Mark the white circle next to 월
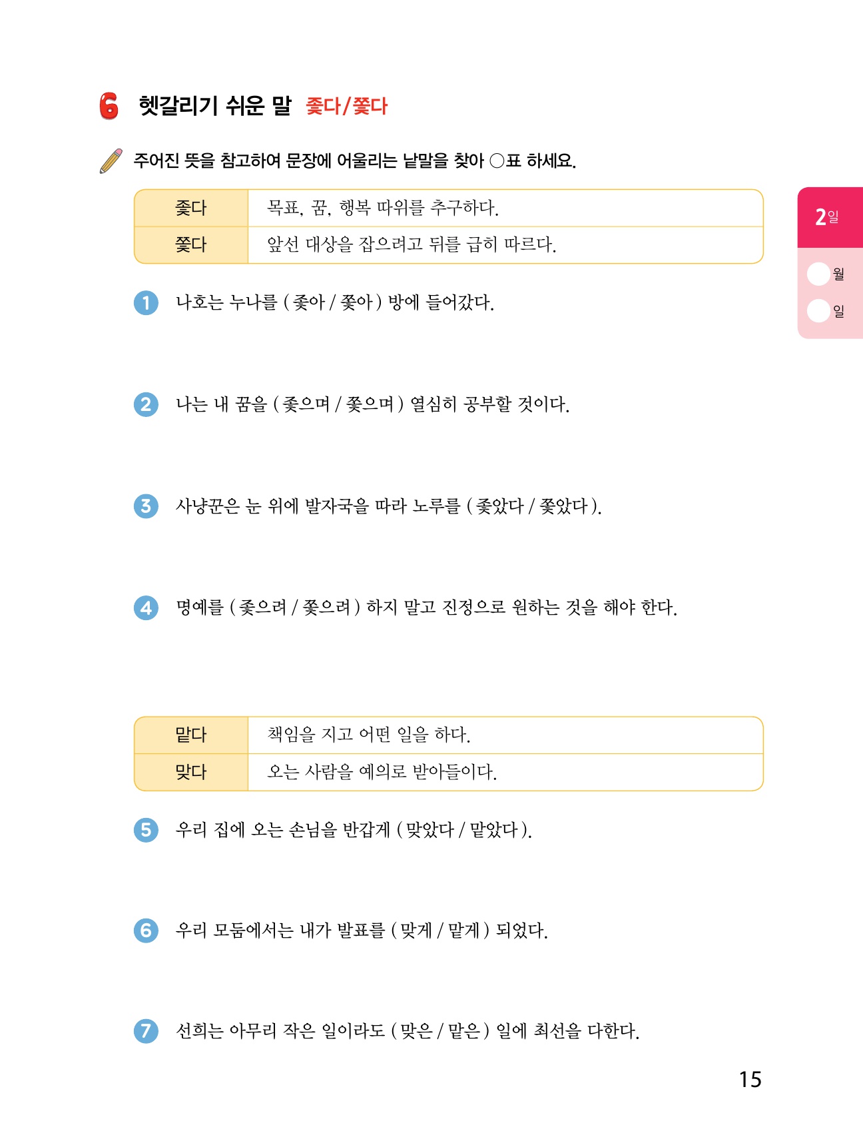This screenshot has height=1133, width=863. [x=818, y=274]
